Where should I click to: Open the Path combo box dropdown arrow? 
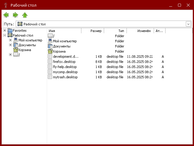tap(188, 24)
